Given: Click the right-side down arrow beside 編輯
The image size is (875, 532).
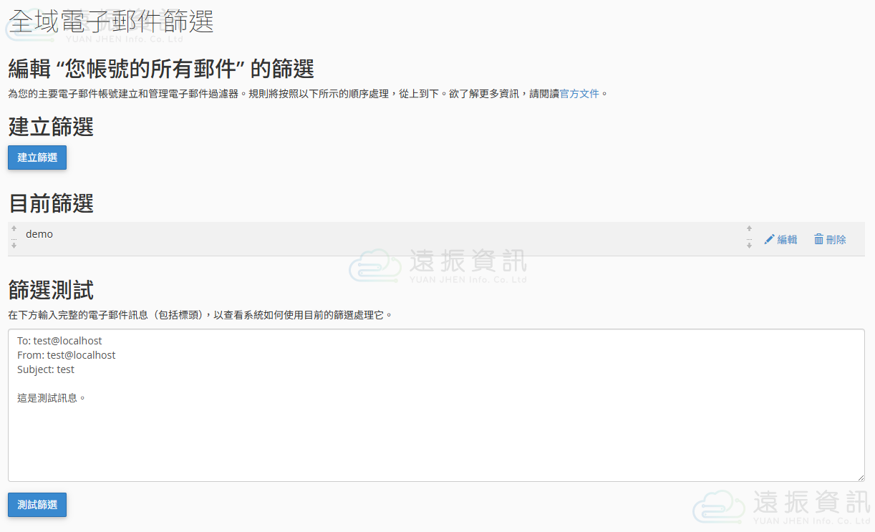Looking at the screenshot, I should click(749, 246).
